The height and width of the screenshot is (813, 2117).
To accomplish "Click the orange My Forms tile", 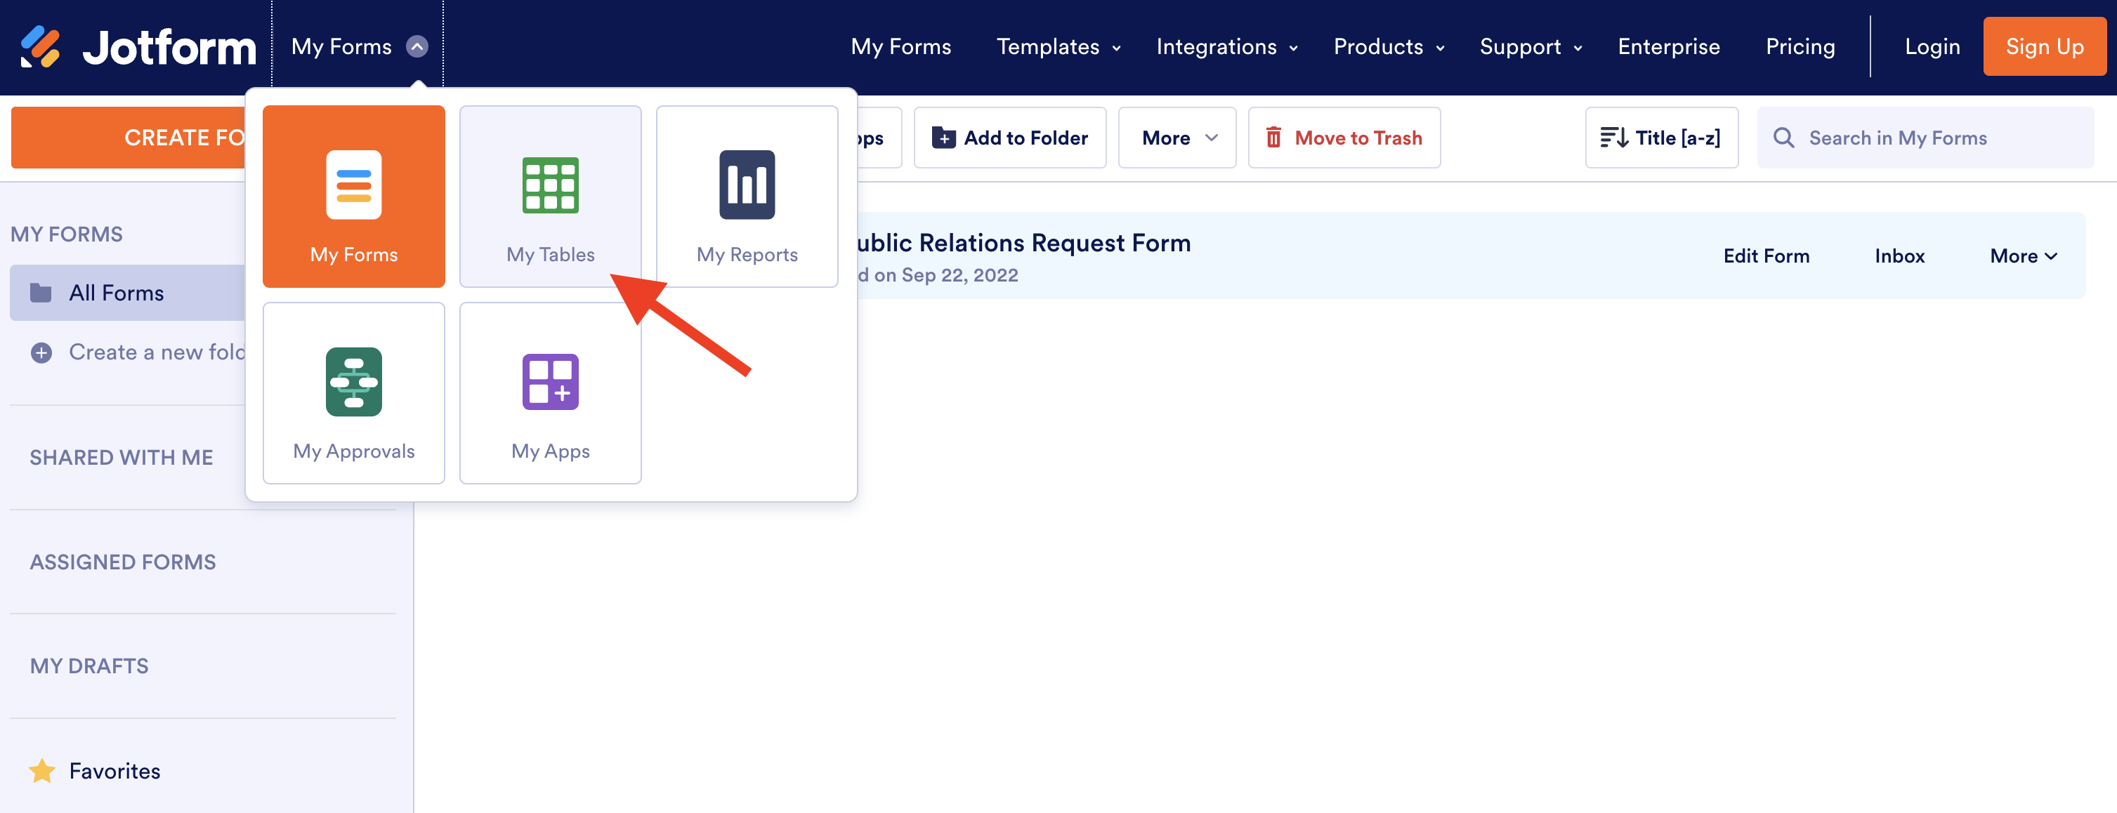I will click(x=353, y=197).
